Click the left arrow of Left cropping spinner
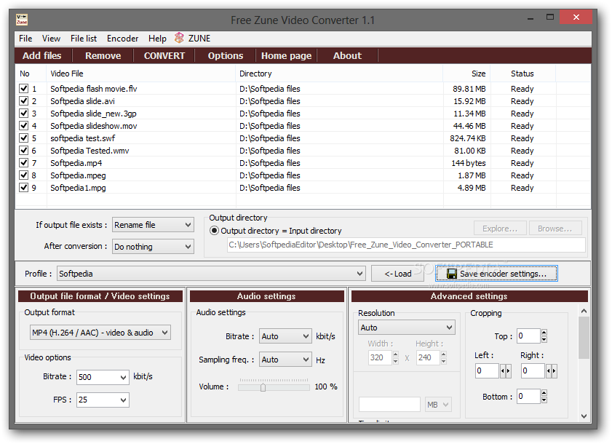 [503, 370]
